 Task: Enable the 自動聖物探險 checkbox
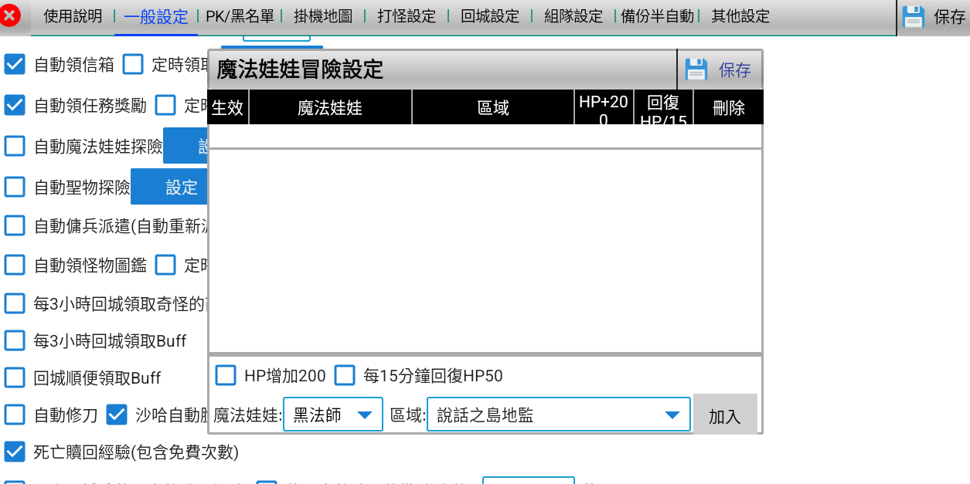pyautogui.click(x=15, y=187)
